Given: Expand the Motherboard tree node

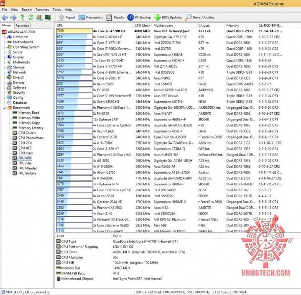Looking at the screenshot, I should [5, 42].
